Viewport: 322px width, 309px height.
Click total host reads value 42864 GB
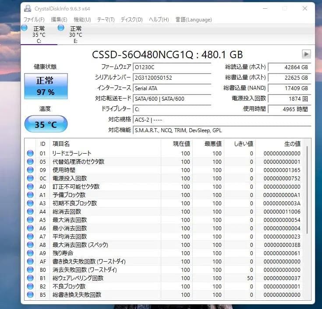pos(290,67)
